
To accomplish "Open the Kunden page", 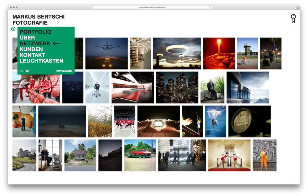I will coord(31,49).
